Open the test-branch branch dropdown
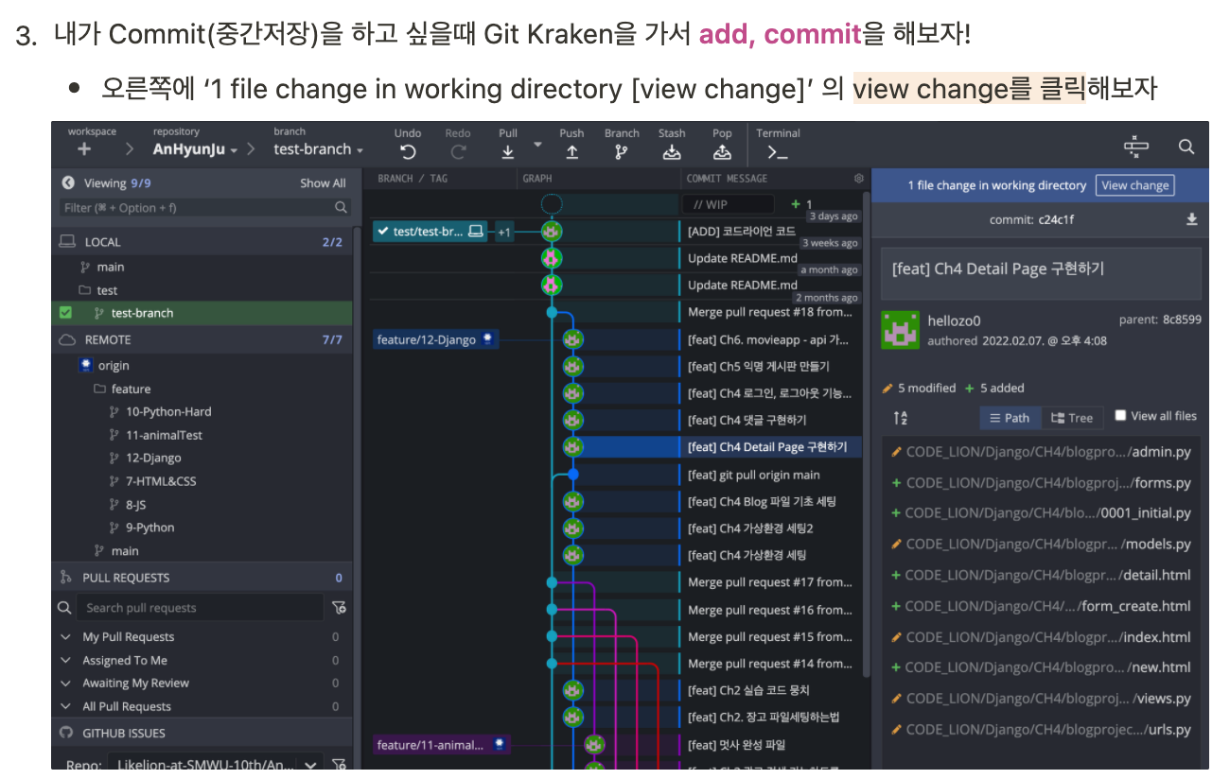Viewport: 1230px width, 779px height. 319,149
